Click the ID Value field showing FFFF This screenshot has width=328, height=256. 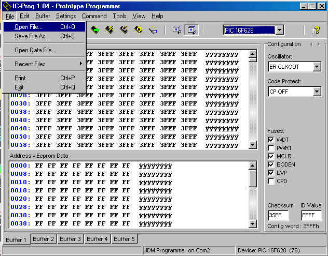[x=311, y=215]
